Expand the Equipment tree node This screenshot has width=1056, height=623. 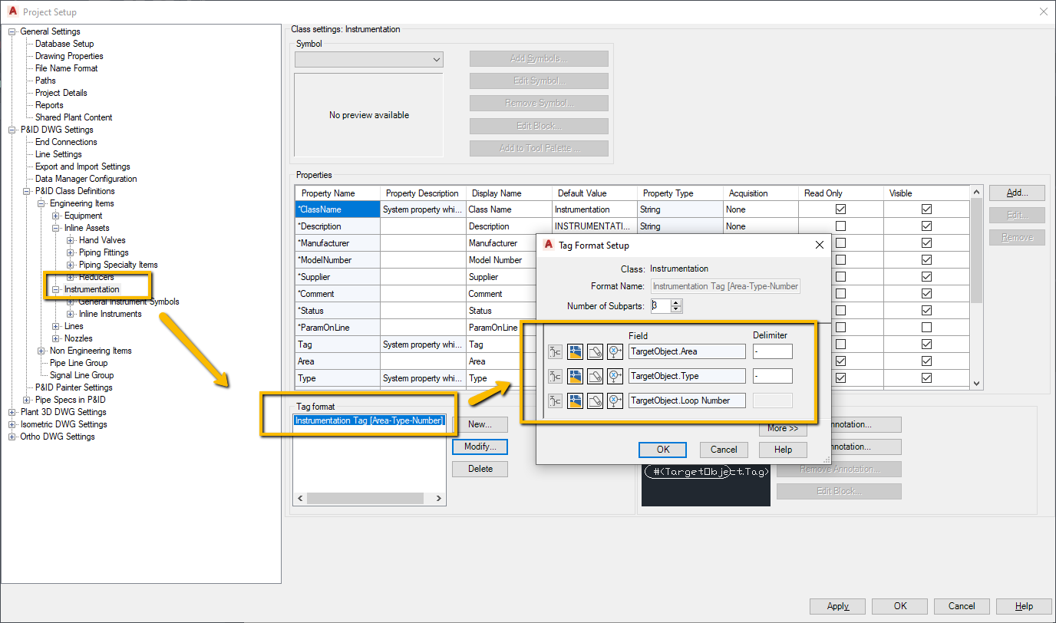[54, 215]
